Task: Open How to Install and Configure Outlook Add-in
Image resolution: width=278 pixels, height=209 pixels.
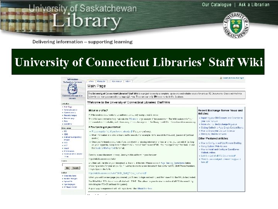Action: tap(220, 151)
